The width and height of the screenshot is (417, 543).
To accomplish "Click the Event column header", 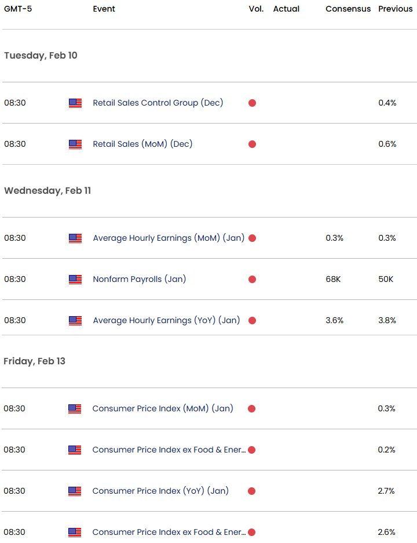I will (104, 9).
